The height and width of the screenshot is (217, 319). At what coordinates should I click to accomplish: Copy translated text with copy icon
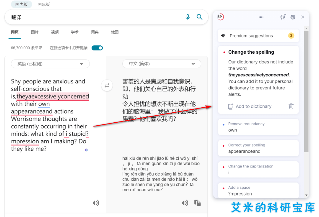[x=197, y=203]
